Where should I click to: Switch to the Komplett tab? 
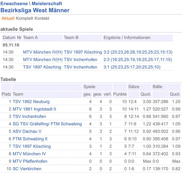(x=24, y=18)
